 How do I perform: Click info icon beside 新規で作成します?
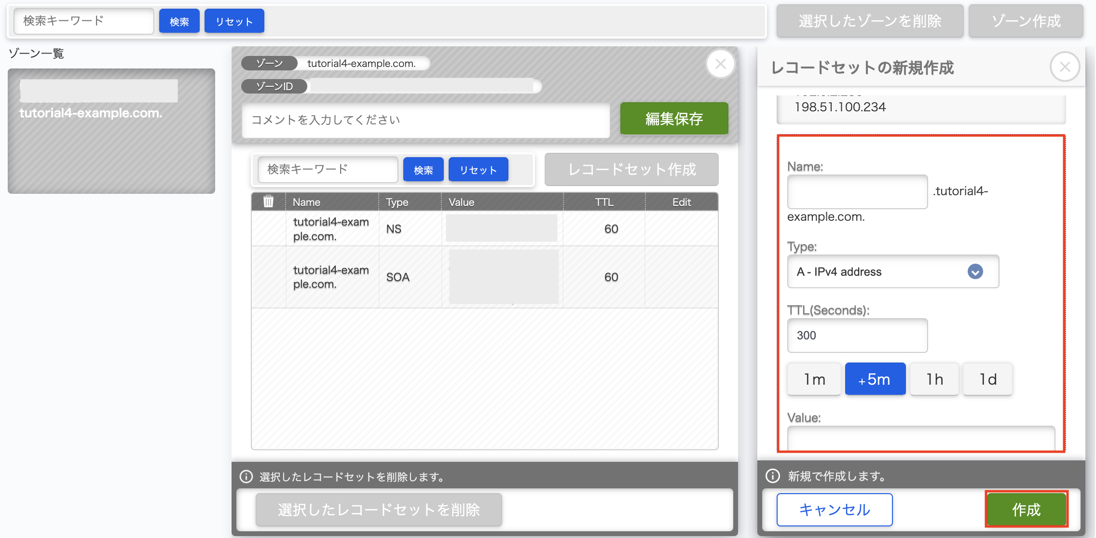(773, 476)
